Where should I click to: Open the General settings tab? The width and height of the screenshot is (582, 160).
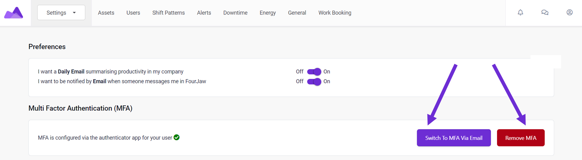tap(297, 13)
